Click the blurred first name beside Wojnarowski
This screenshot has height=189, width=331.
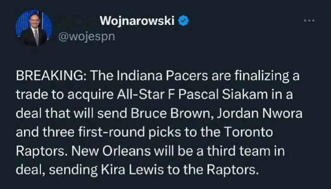pyautogui.click(x=78, y=21)
